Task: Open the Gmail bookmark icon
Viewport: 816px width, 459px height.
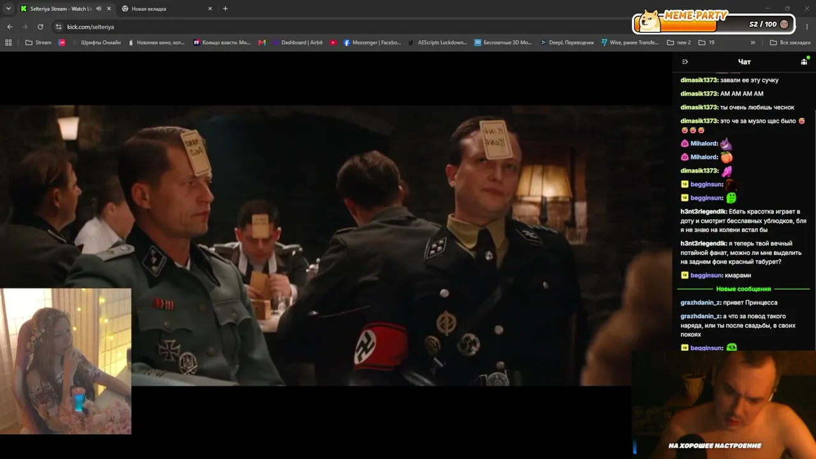Action: (x=262, y=43)
